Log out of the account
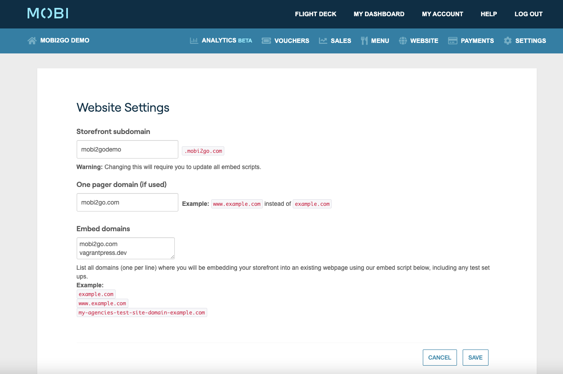The height and width of the screenshot is (374, 563). coord(528,14)
